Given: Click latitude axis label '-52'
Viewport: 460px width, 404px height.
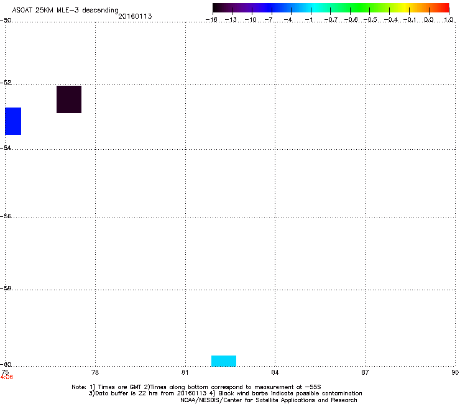Looking at the screenshot, I should click(6, 83).
